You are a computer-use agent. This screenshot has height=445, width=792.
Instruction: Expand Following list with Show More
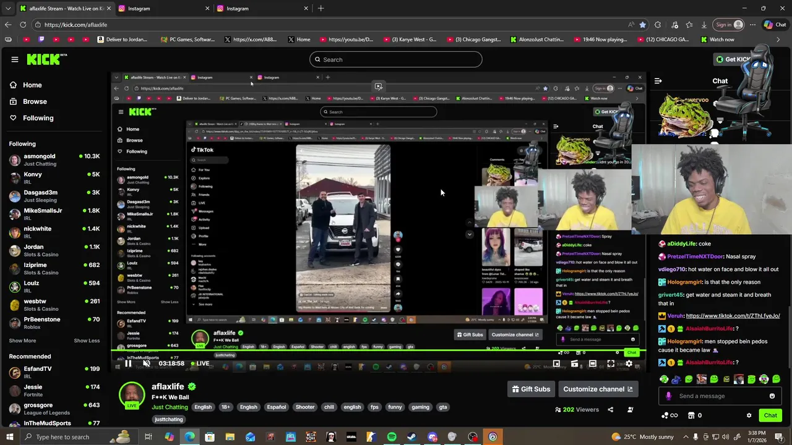pyautogui.click(x=22, y=341)
